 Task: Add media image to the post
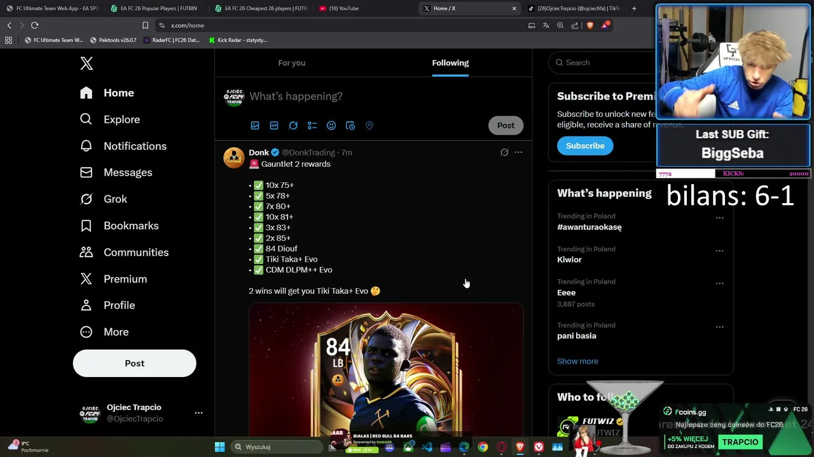(x=255, y=126)
